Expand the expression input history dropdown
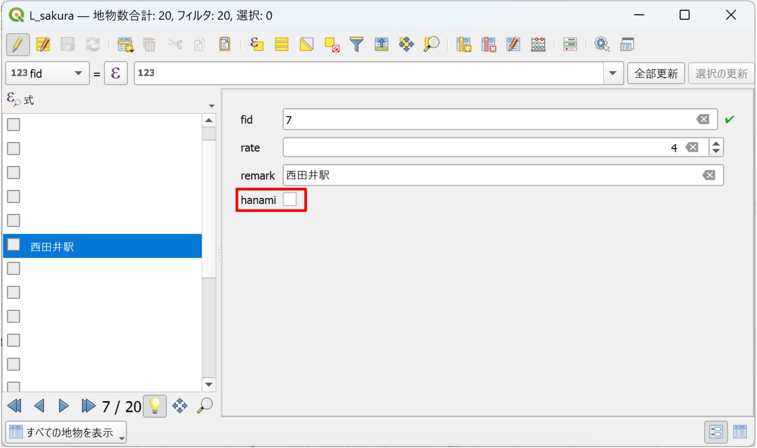Screen dimensions: 757x448 (613, 73)
